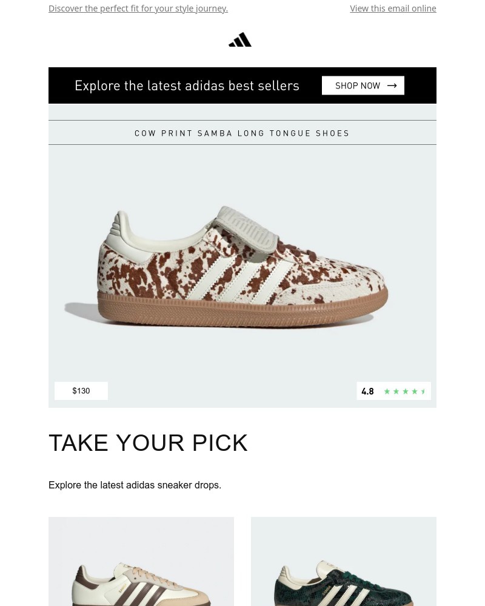Click the third green rating star
This screenshot has height=606, width=485.
point(405,391)
